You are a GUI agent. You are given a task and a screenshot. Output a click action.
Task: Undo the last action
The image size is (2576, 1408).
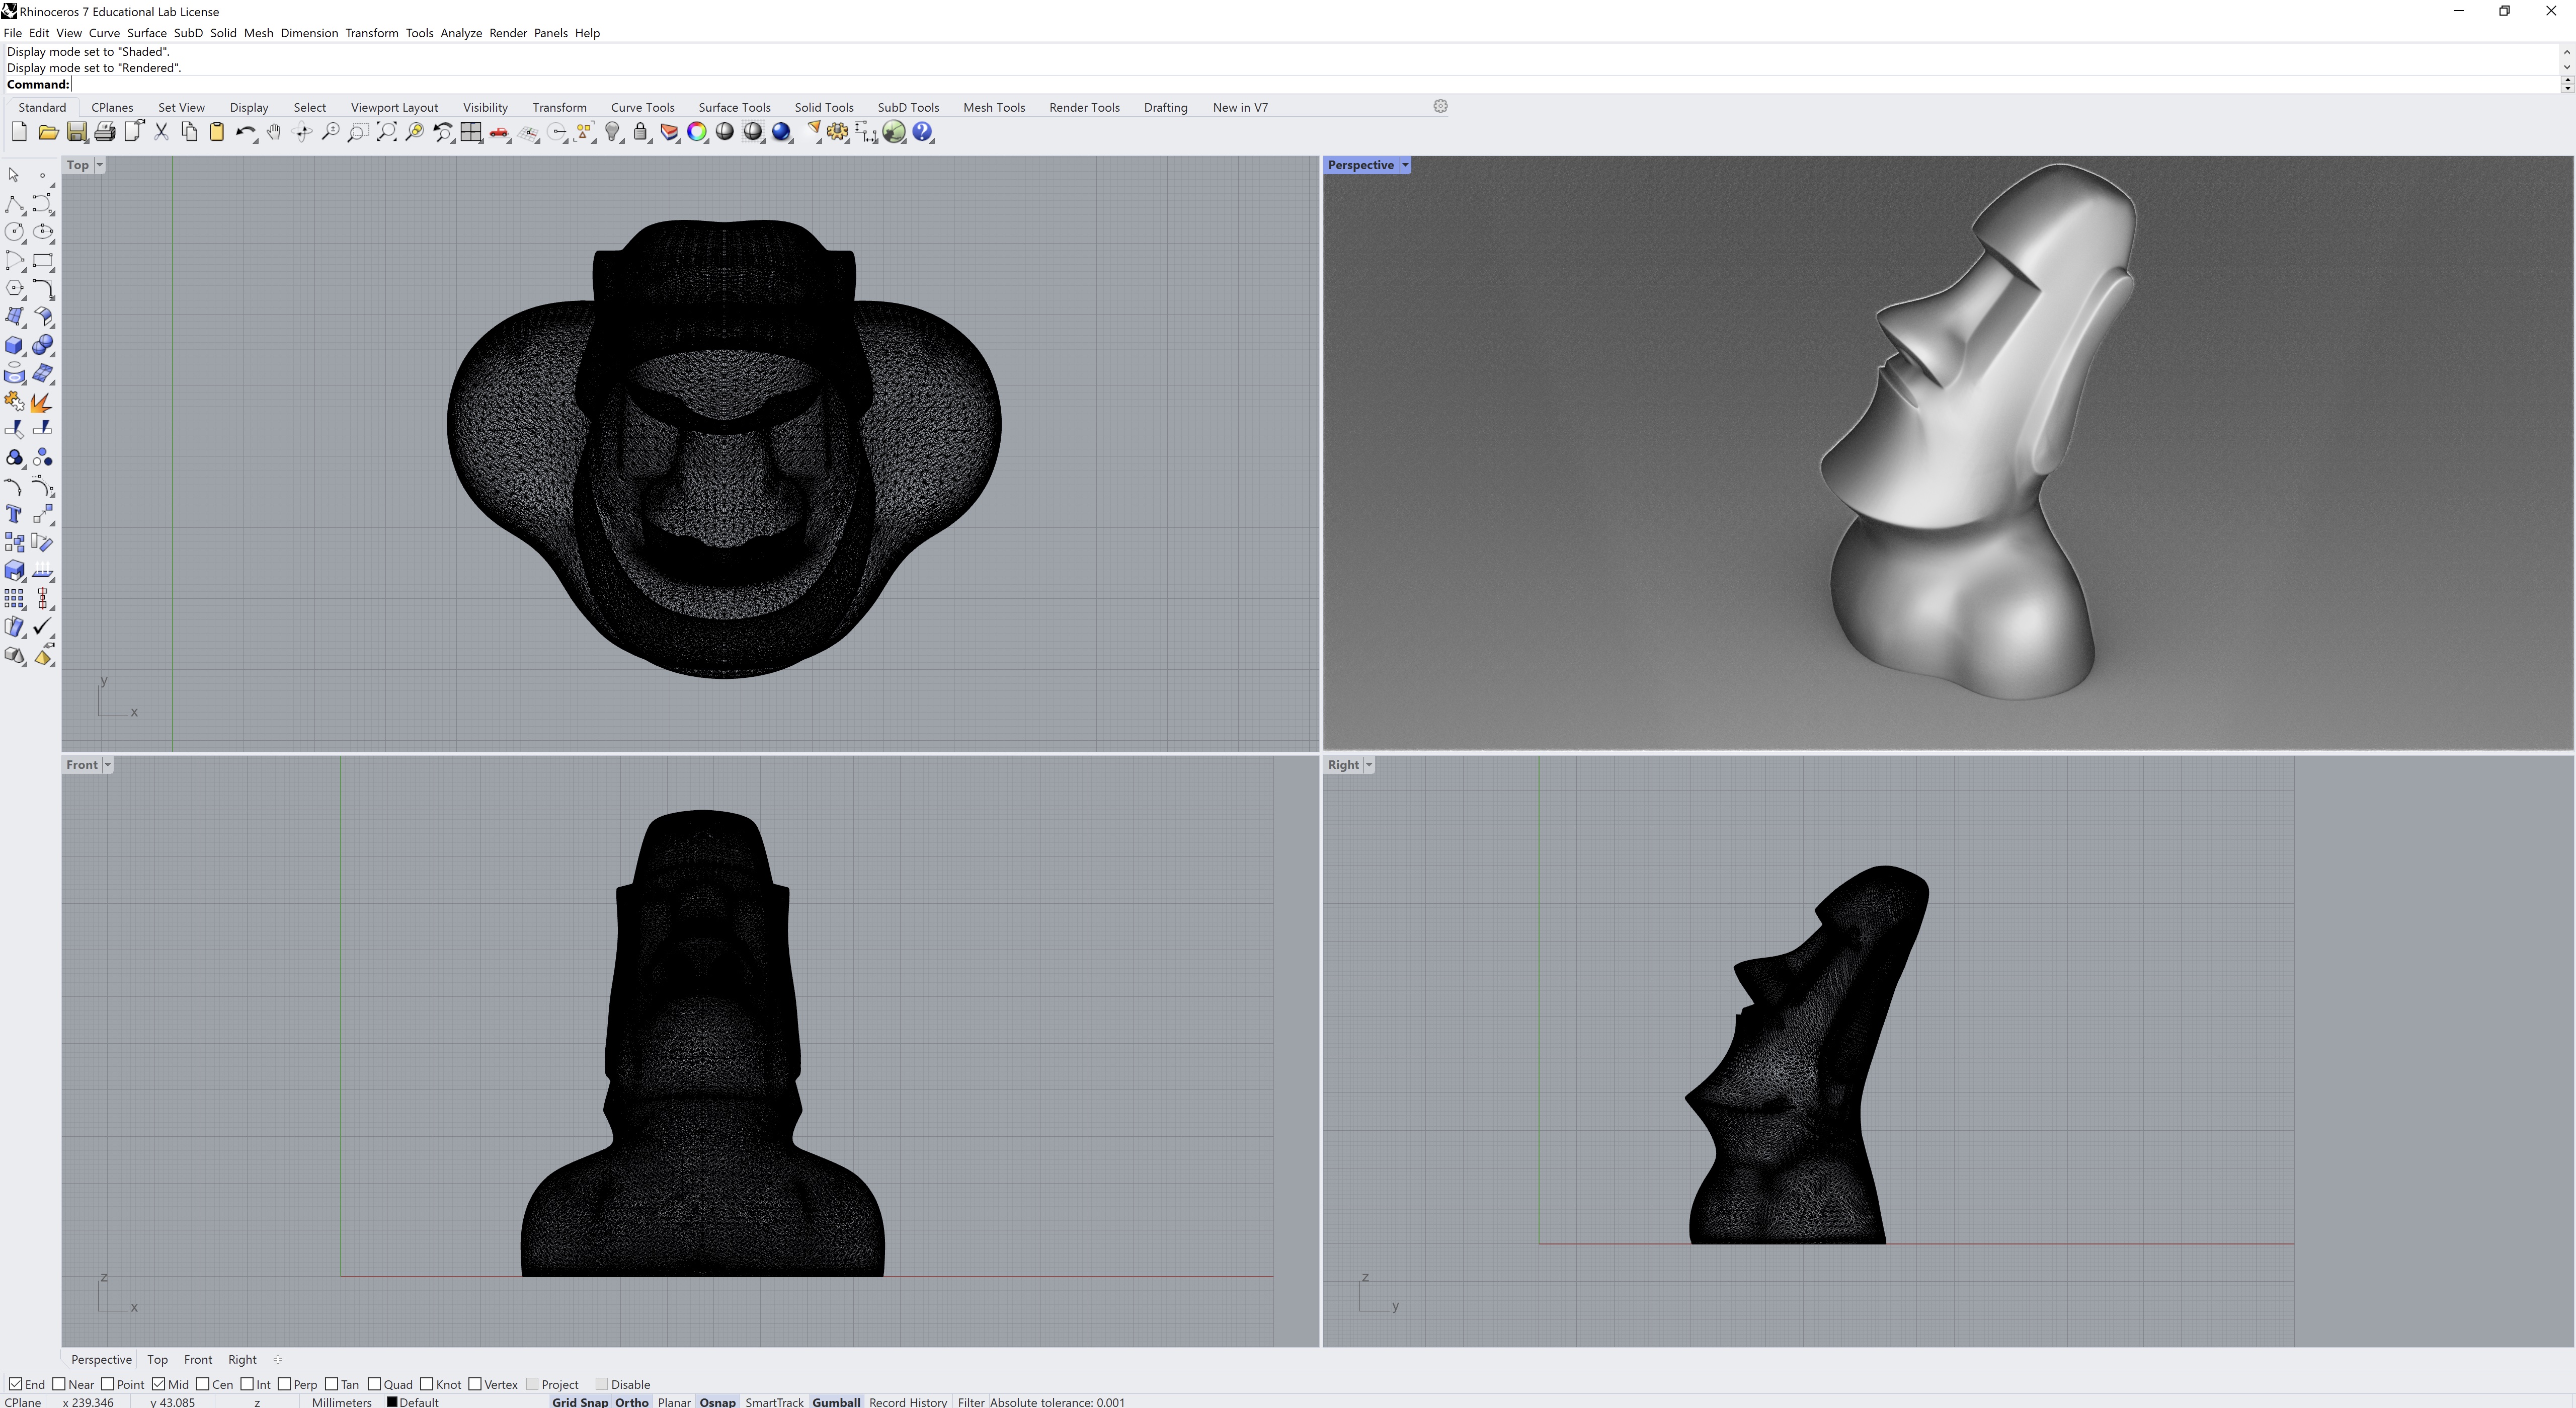click(245, 132)
